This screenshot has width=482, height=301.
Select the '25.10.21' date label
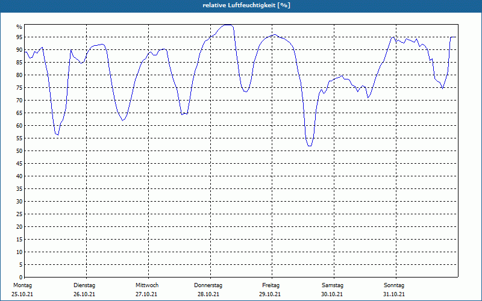coord(22,294)
